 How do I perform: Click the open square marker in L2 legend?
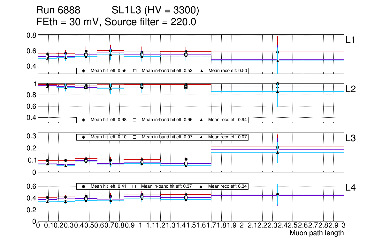[x=134, y=120]
